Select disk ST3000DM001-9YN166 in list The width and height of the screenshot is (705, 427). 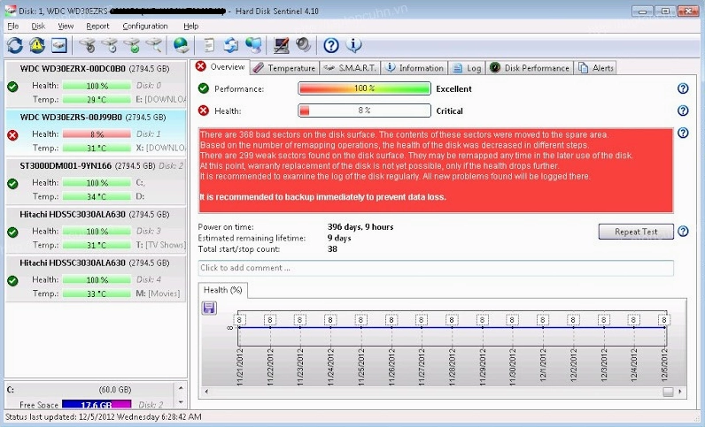point(96,180)
